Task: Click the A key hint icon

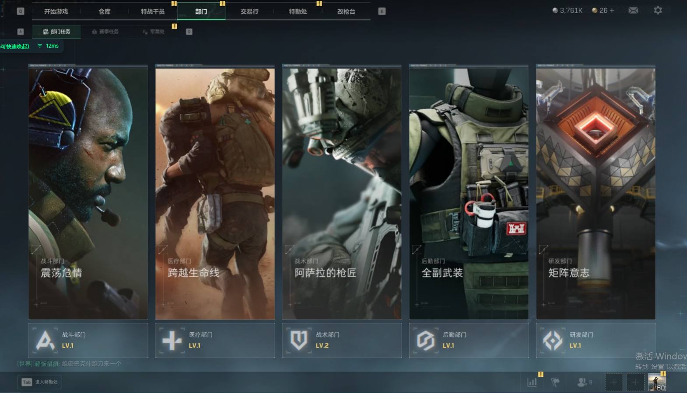Action: point(21,31)
